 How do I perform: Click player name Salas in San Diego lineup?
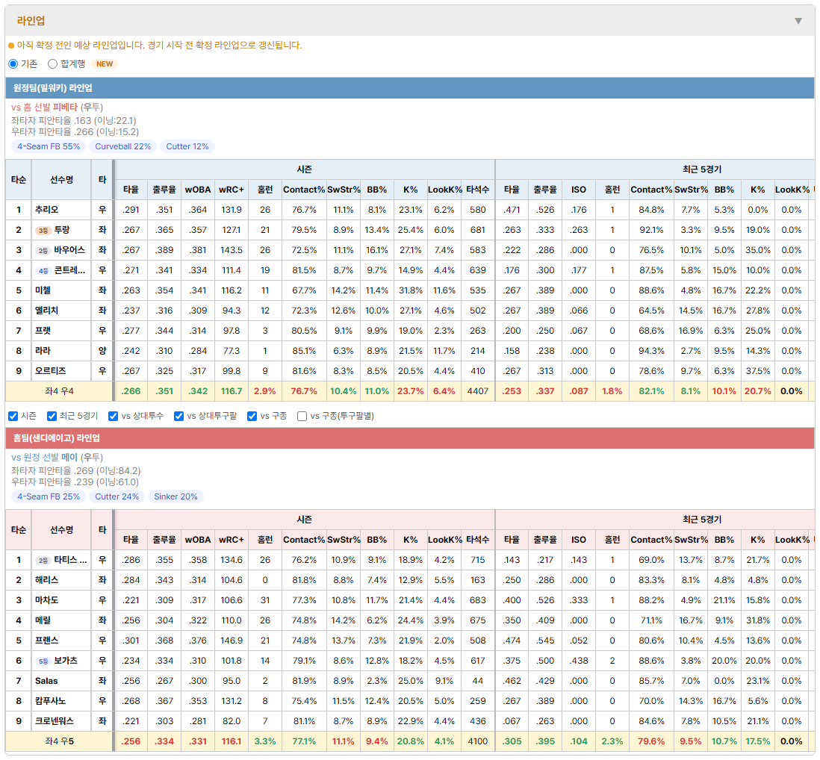(46, 681)
